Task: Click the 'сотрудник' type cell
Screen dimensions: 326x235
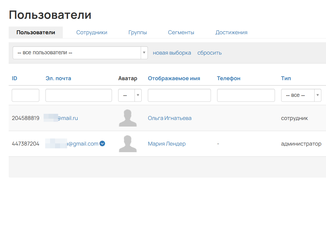Action: pos(294,118)
